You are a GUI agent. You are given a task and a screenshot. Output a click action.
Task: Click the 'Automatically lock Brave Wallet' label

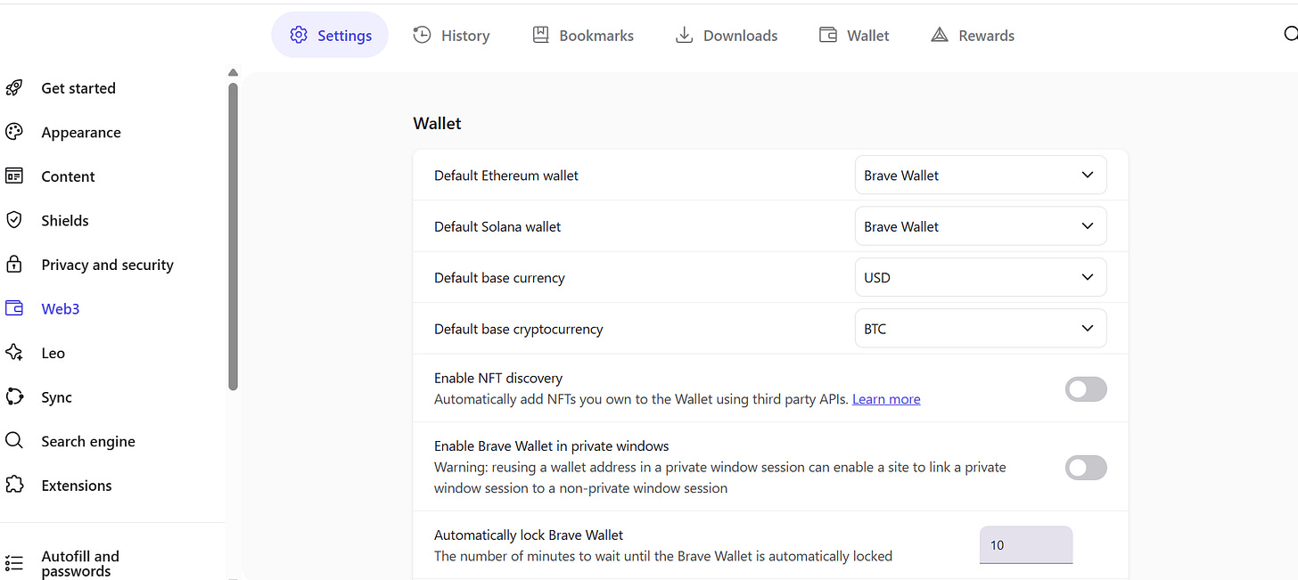[529, 535]
